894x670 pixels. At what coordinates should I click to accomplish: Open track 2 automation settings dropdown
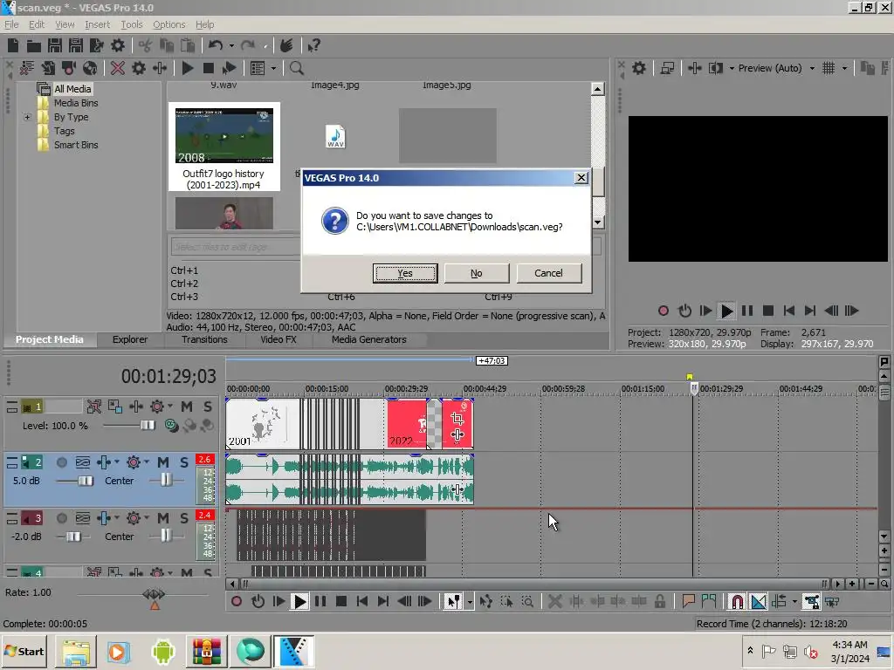147,462
